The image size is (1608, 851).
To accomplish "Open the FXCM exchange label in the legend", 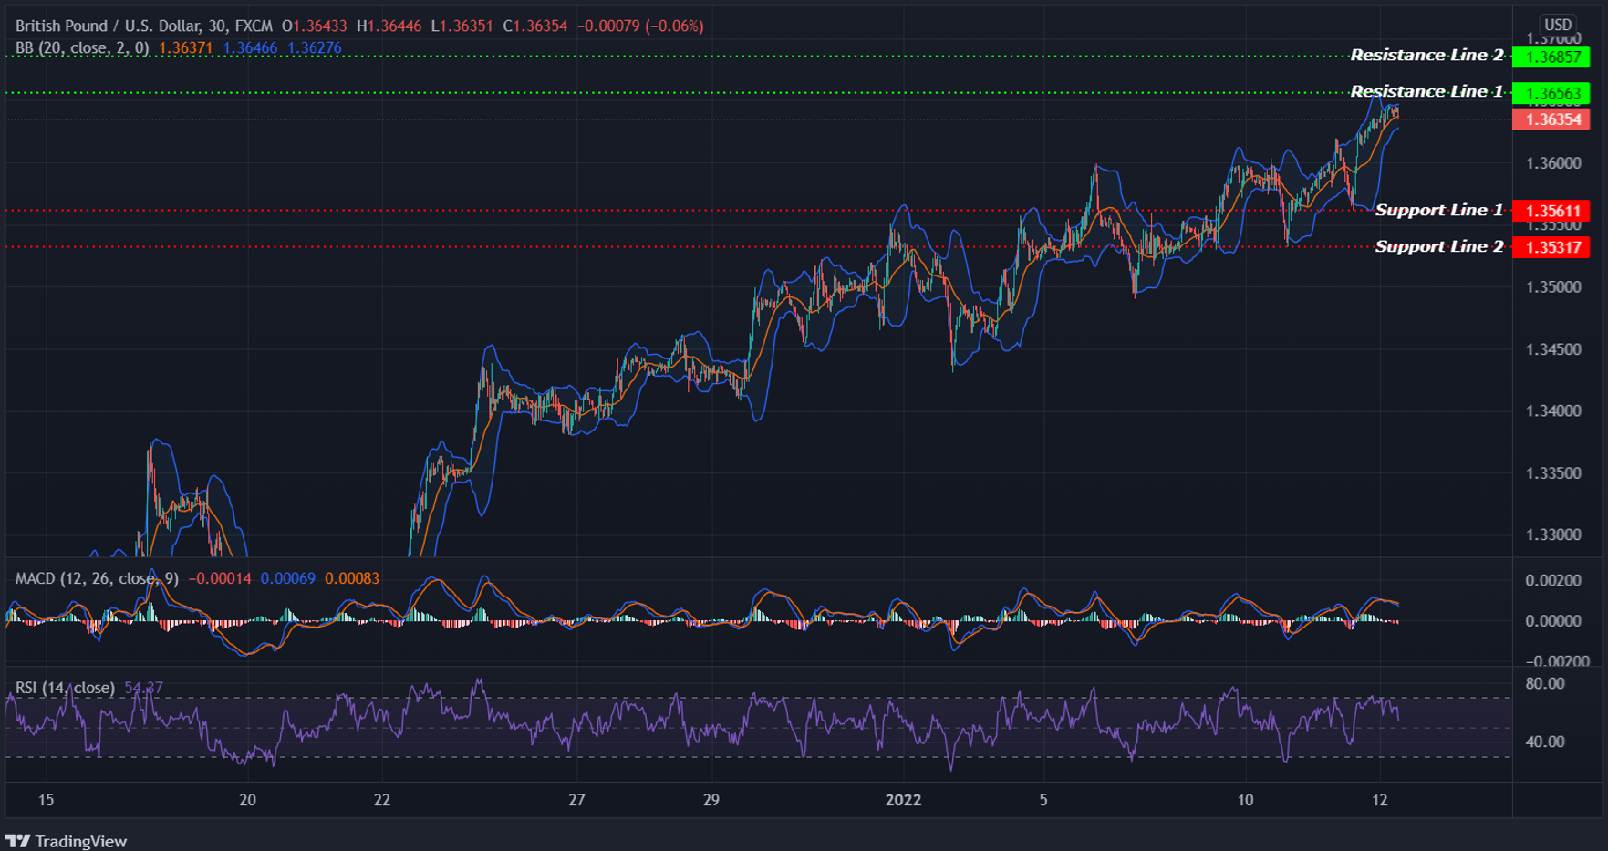I will (x=255, y=26).
